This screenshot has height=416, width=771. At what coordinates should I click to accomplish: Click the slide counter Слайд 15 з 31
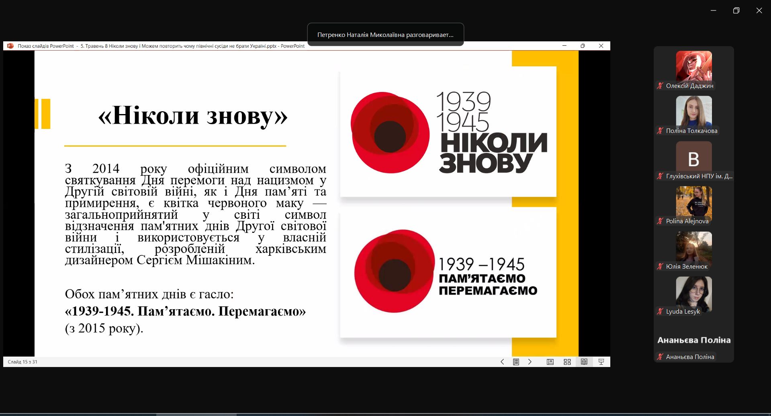point(22,362)
